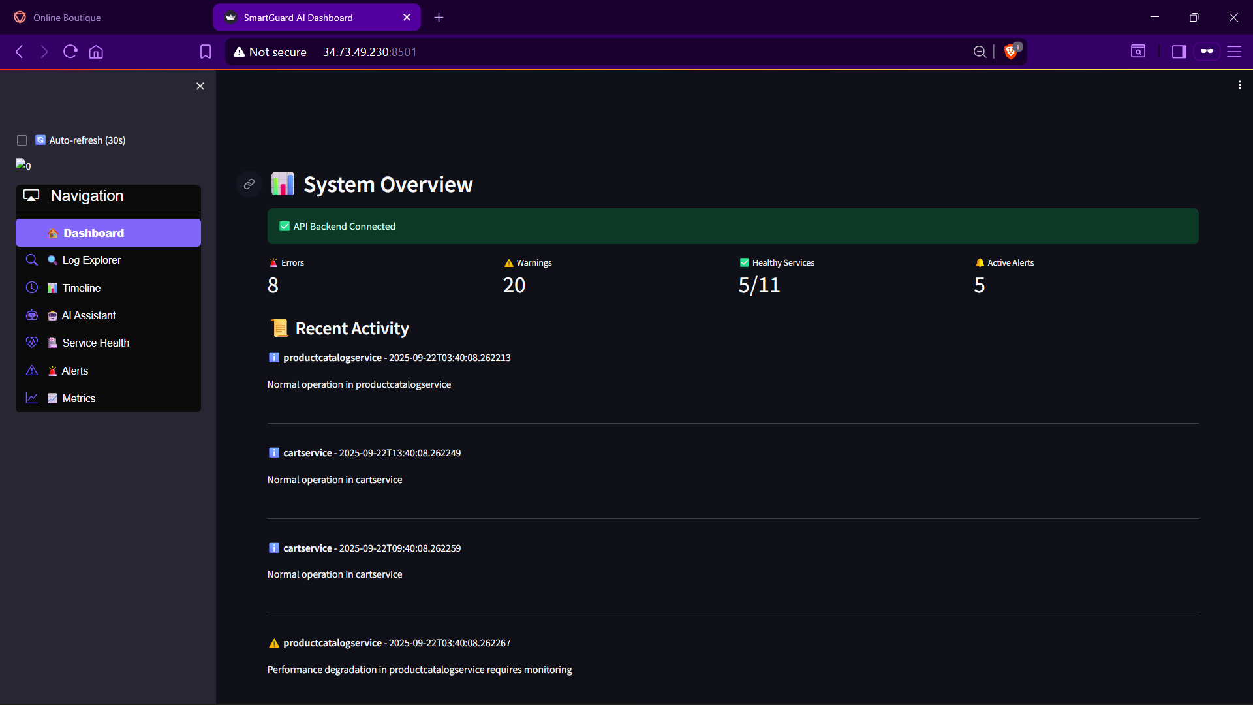This screenshot has height=705, width=1253.
Task: Click the Service Health heartbeat icon
Action: pos(32,343)
